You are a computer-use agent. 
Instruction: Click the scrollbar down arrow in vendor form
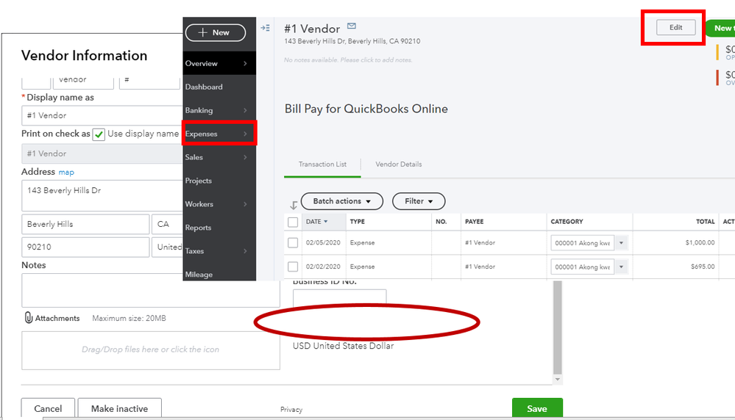(558, 380)
